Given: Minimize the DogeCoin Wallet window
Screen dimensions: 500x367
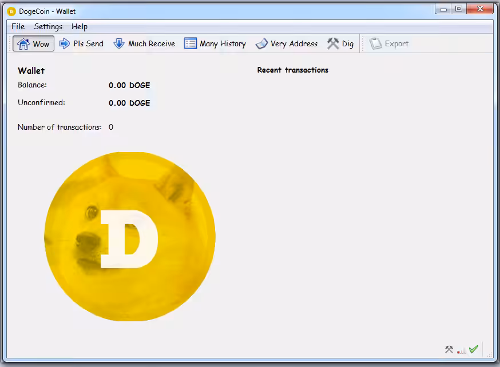Looking at the screenshot, I should (443, 9).
